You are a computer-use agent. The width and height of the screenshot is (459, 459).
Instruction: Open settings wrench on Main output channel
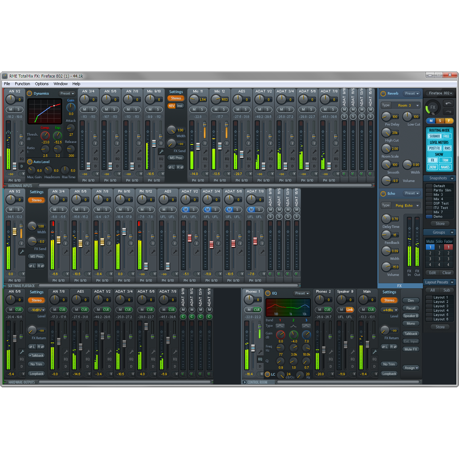coord(375,352)
